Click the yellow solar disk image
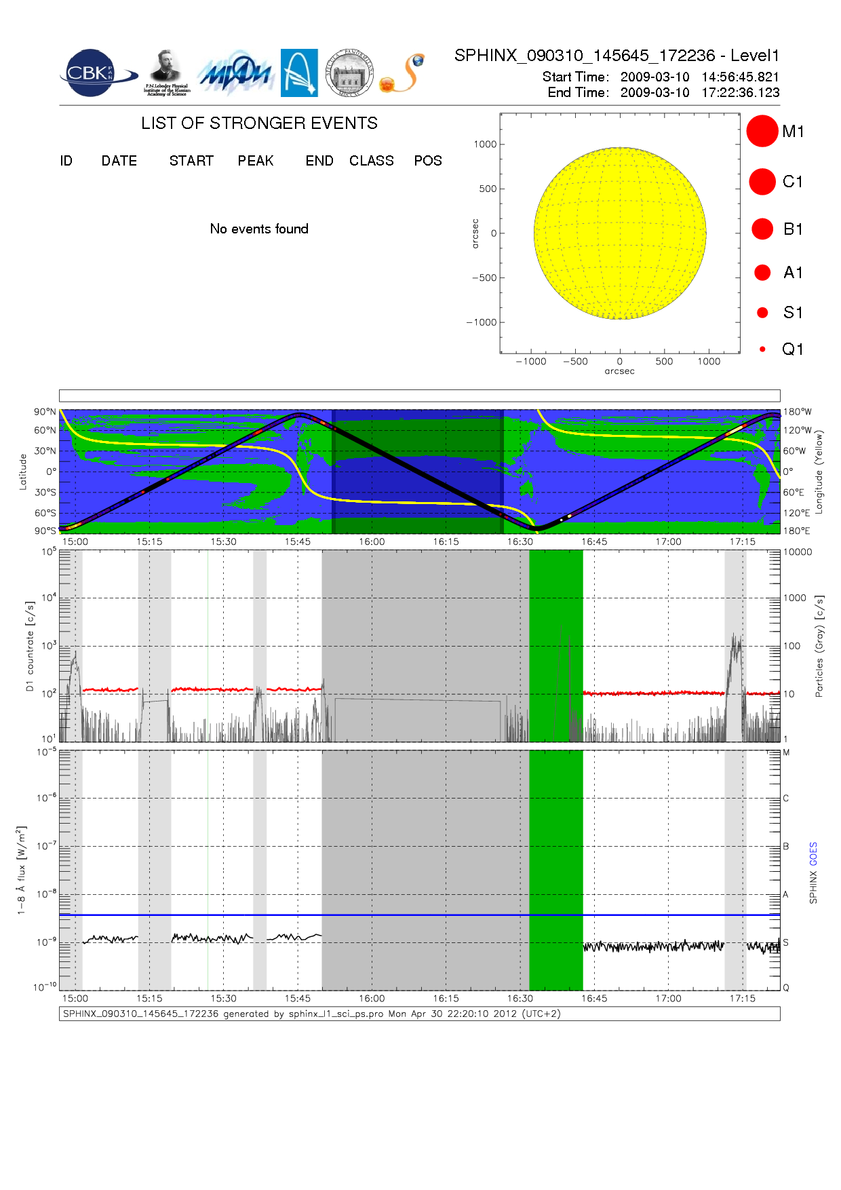This screenshot has width=841, height=1190. pyautogui.click(x=620, y=233)
